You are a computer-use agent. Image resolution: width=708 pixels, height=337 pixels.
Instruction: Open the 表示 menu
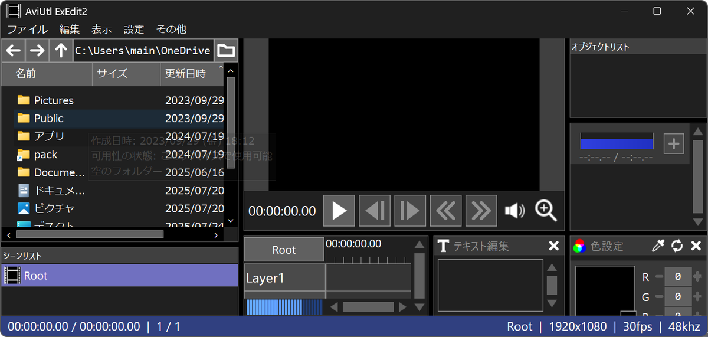(101, 29)
